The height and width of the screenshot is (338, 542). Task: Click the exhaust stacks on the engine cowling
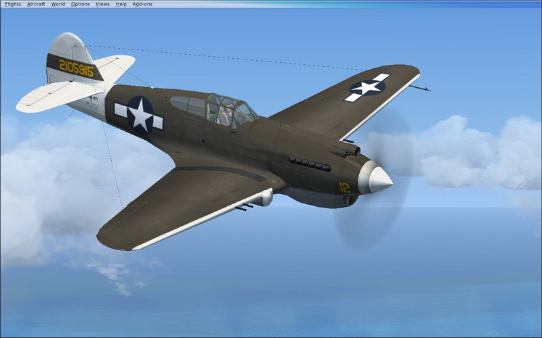(x=309, y=164)
